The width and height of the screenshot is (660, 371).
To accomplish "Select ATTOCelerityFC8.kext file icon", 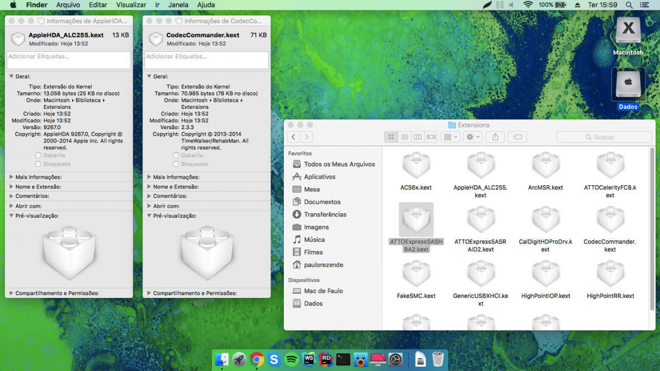I will point(610,166).
